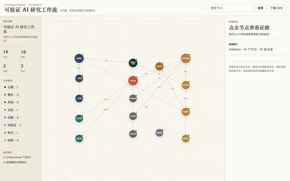Toggle the 证据 · 2 node type filter
The width and height of the screenshot is (290, 181).
[x=12, y=117]
